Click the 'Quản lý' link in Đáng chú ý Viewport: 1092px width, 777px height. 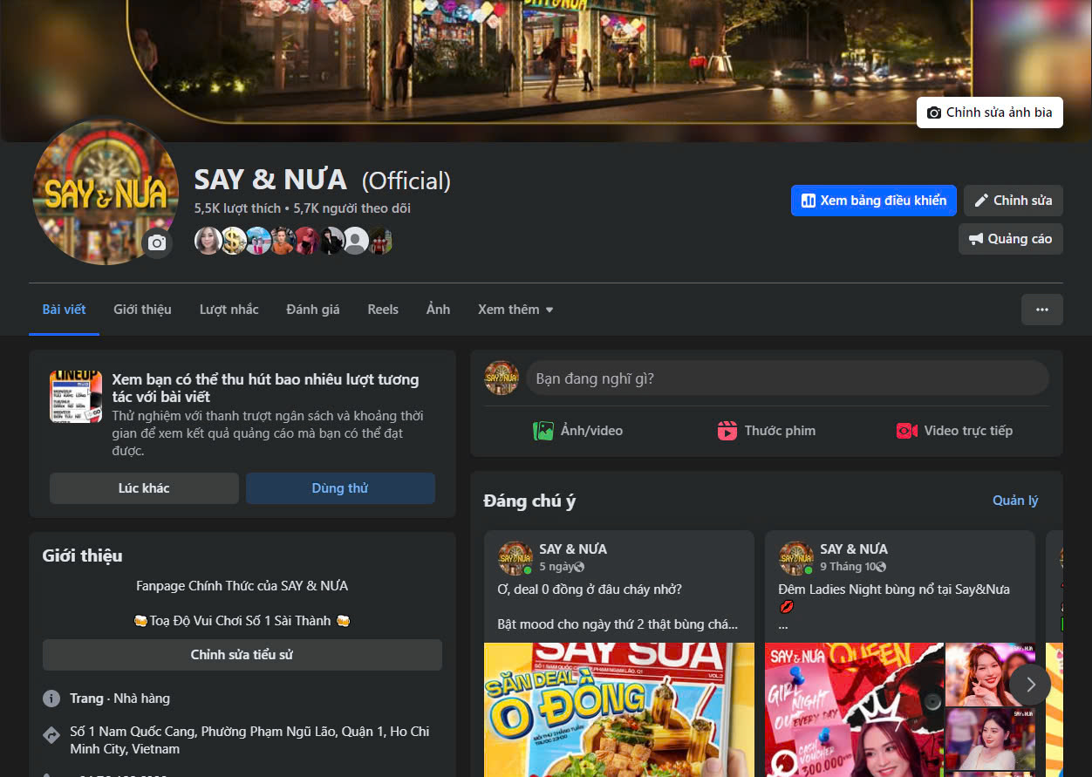1015,501
